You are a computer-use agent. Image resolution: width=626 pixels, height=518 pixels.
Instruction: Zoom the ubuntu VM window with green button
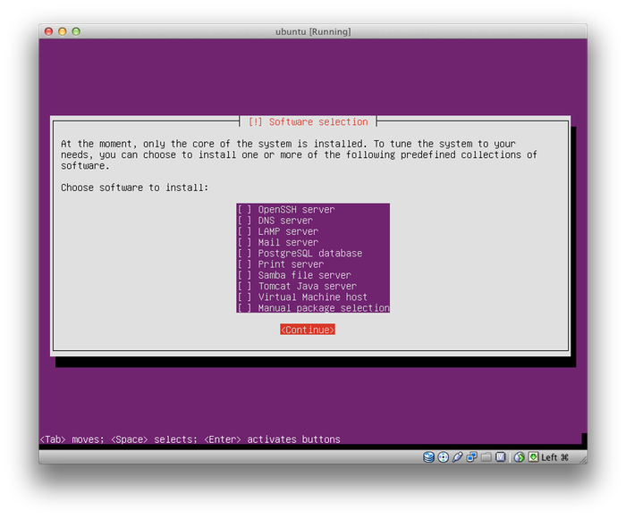[76, 31]
